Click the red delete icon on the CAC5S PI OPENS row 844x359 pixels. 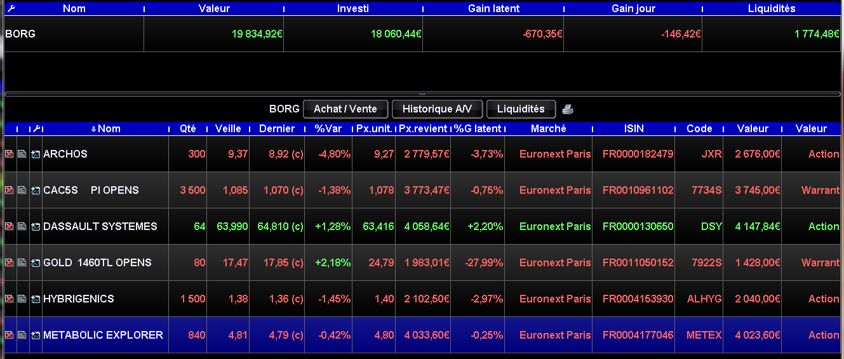10,190
